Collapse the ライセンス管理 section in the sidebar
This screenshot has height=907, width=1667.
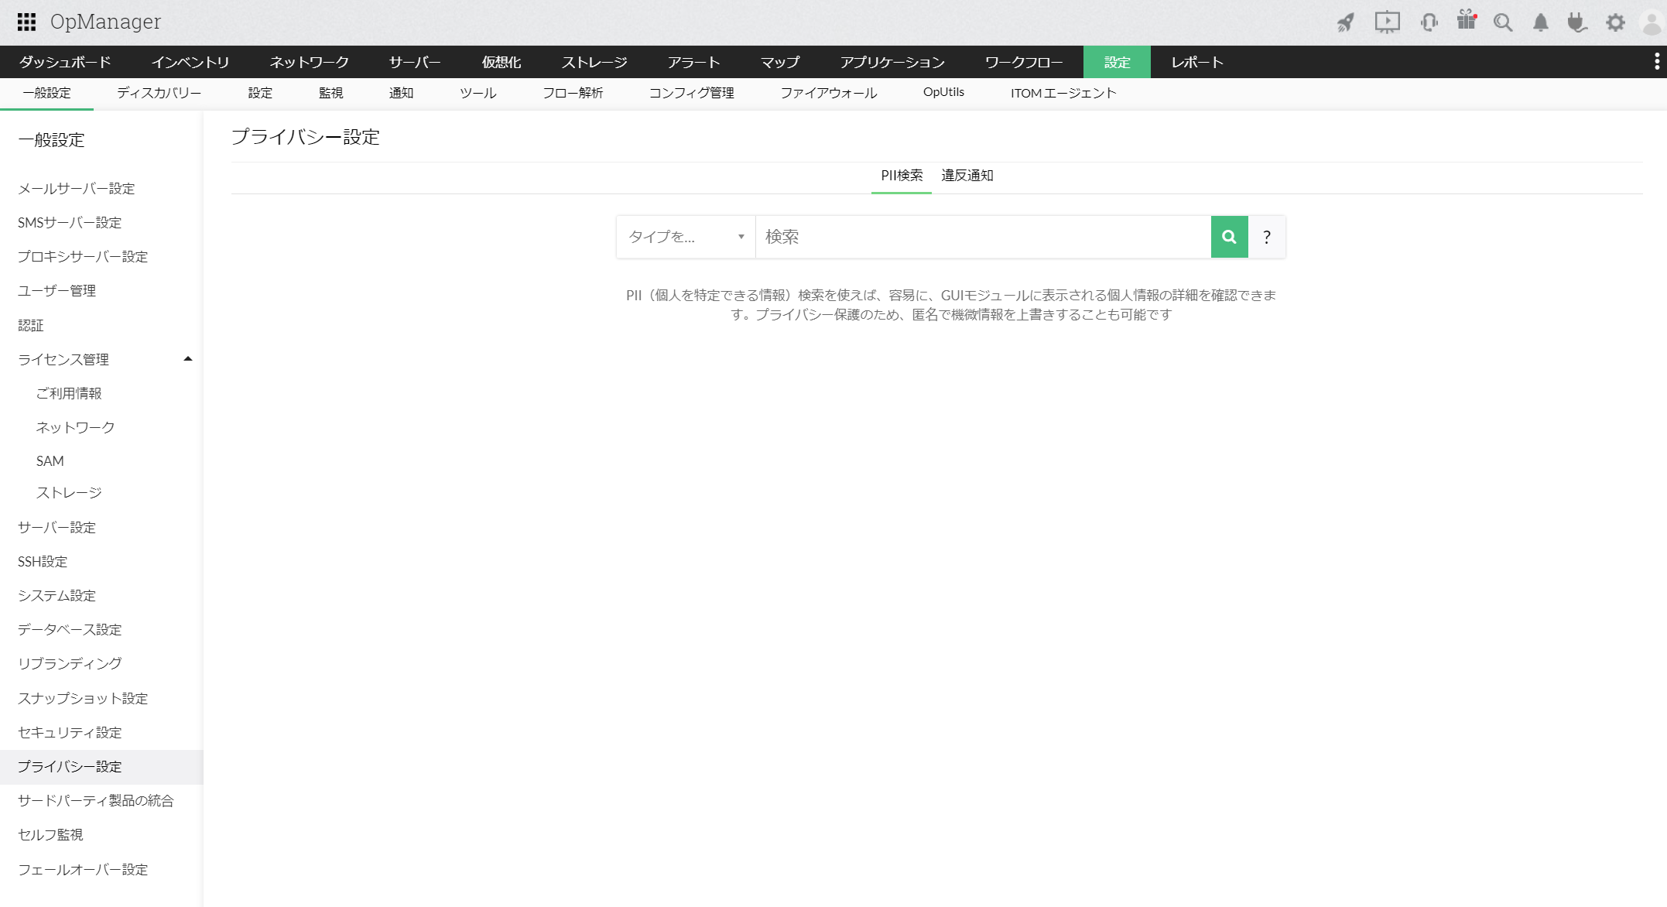pyautogui.click(x=187, y=358)
